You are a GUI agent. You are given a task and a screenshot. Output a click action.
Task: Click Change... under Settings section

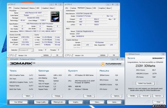[x=58, y=96]
